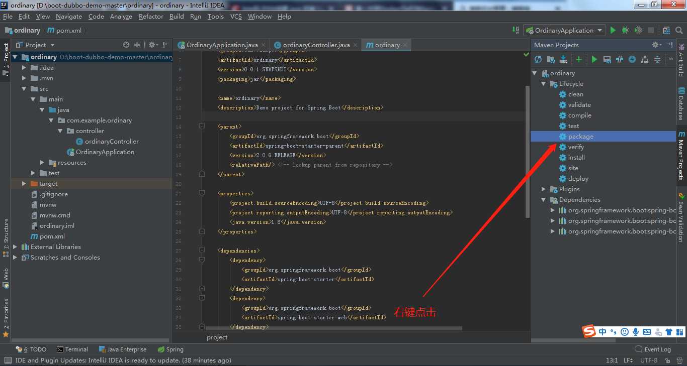Expand External Libraries node

[15, 247]
